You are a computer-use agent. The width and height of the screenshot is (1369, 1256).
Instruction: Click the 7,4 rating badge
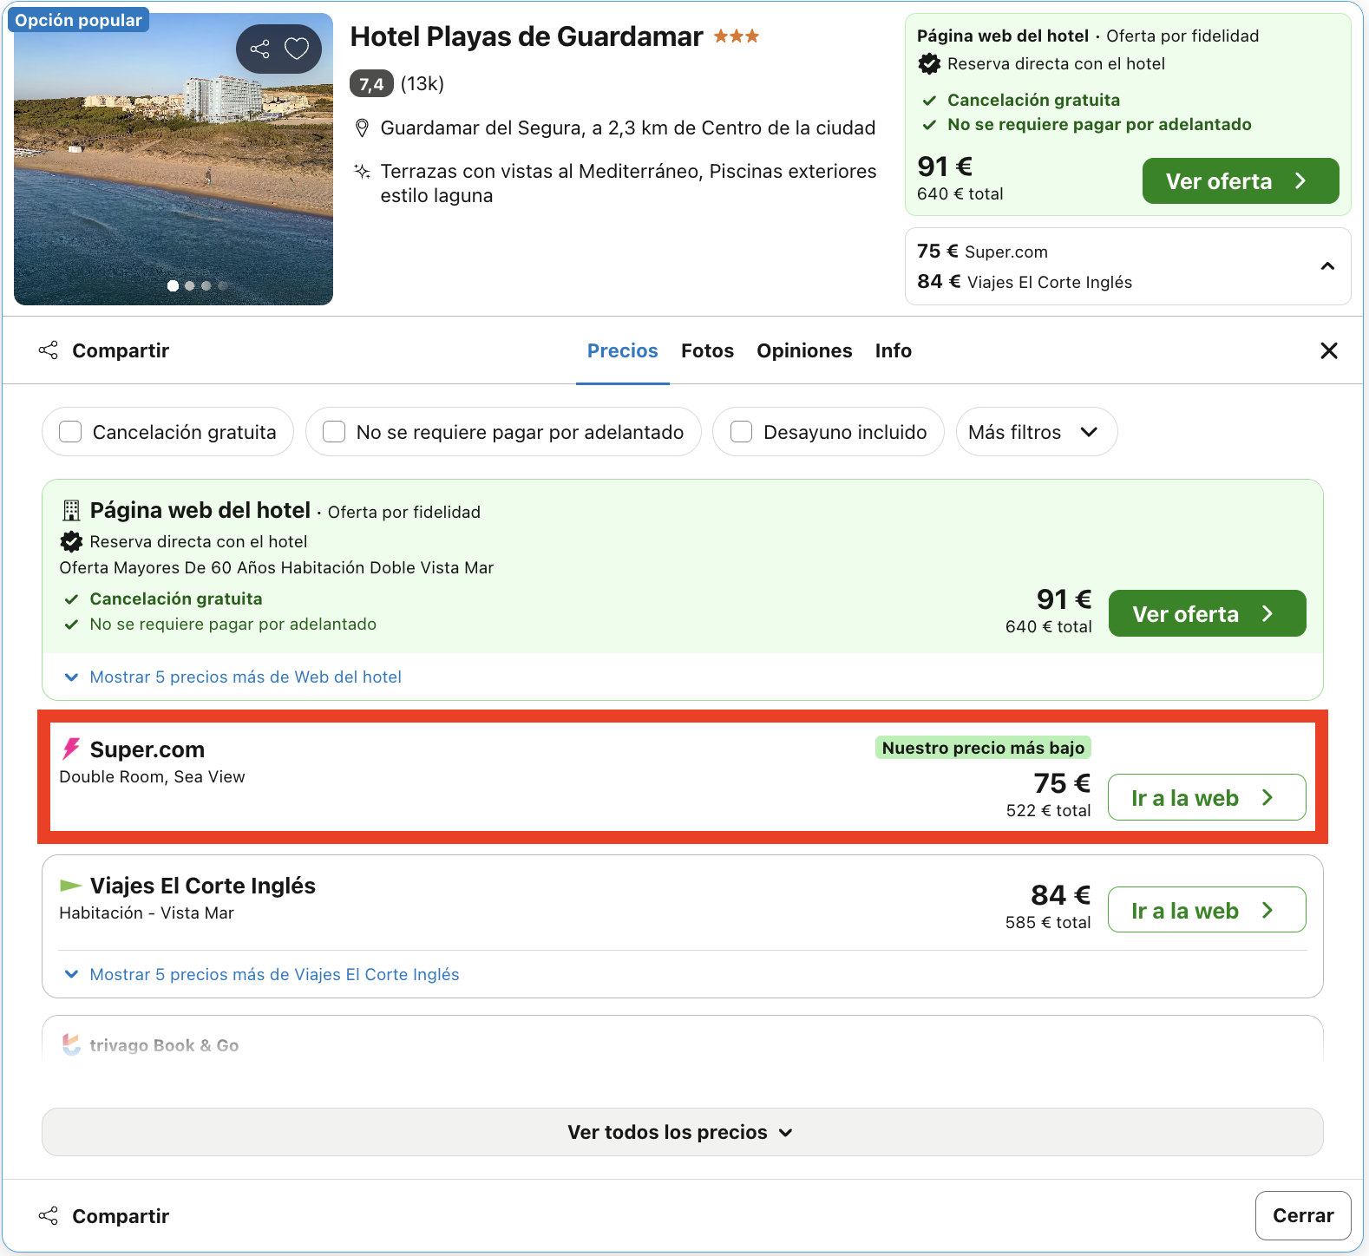(371, 84)
